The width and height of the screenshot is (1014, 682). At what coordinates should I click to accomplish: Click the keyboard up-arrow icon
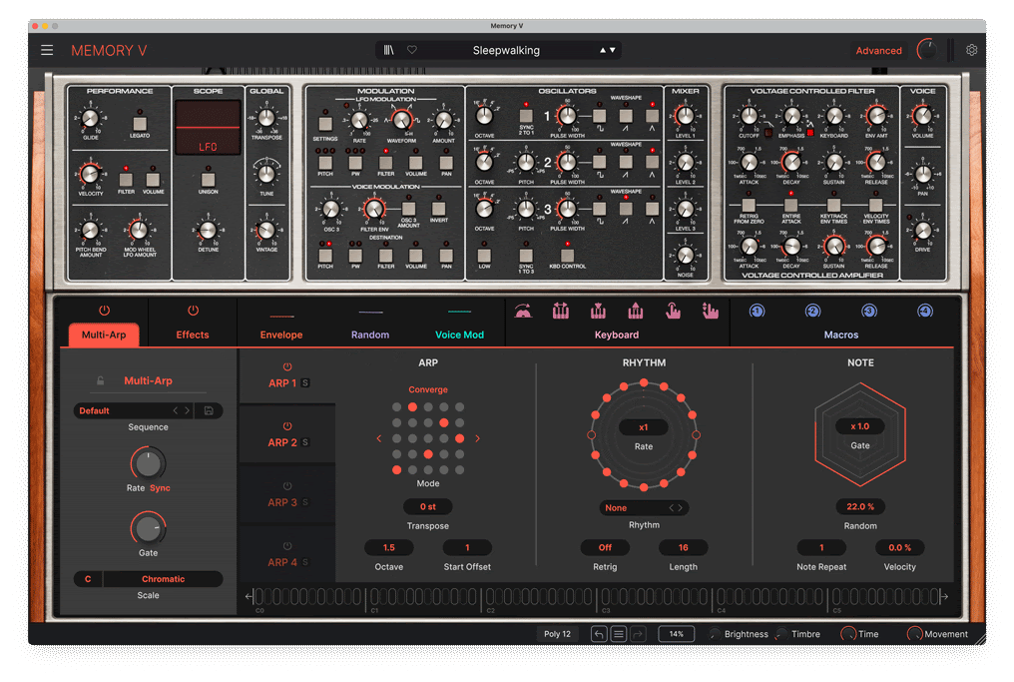pos(636,312)
